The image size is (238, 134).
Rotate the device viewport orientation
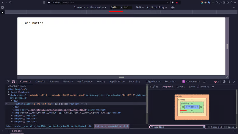[173, 7]
